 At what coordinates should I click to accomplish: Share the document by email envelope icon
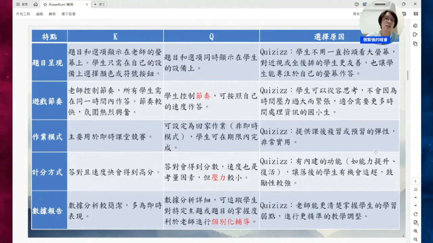click(x=416, y=14)
